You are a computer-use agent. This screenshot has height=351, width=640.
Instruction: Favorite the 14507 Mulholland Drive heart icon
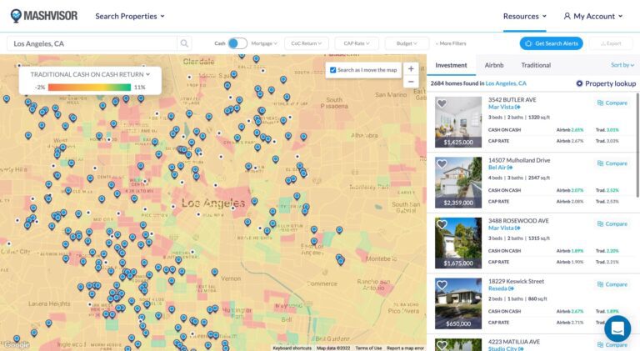pos(442,164)
